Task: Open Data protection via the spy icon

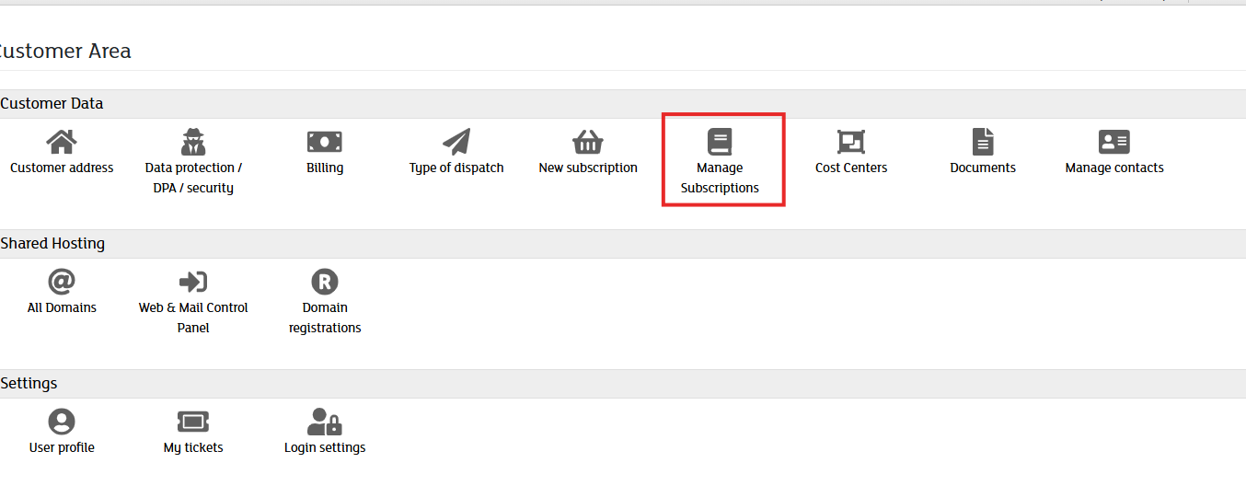Action: pos(193,142)
